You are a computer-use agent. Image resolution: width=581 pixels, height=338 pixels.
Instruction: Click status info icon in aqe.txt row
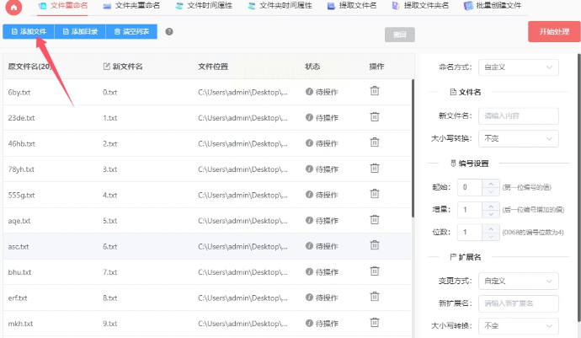point(309,220)
